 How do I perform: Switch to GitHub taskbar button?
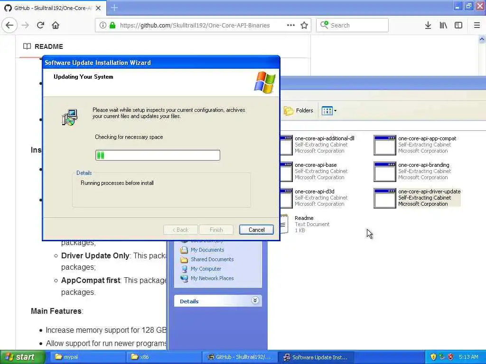pos(239,357)
